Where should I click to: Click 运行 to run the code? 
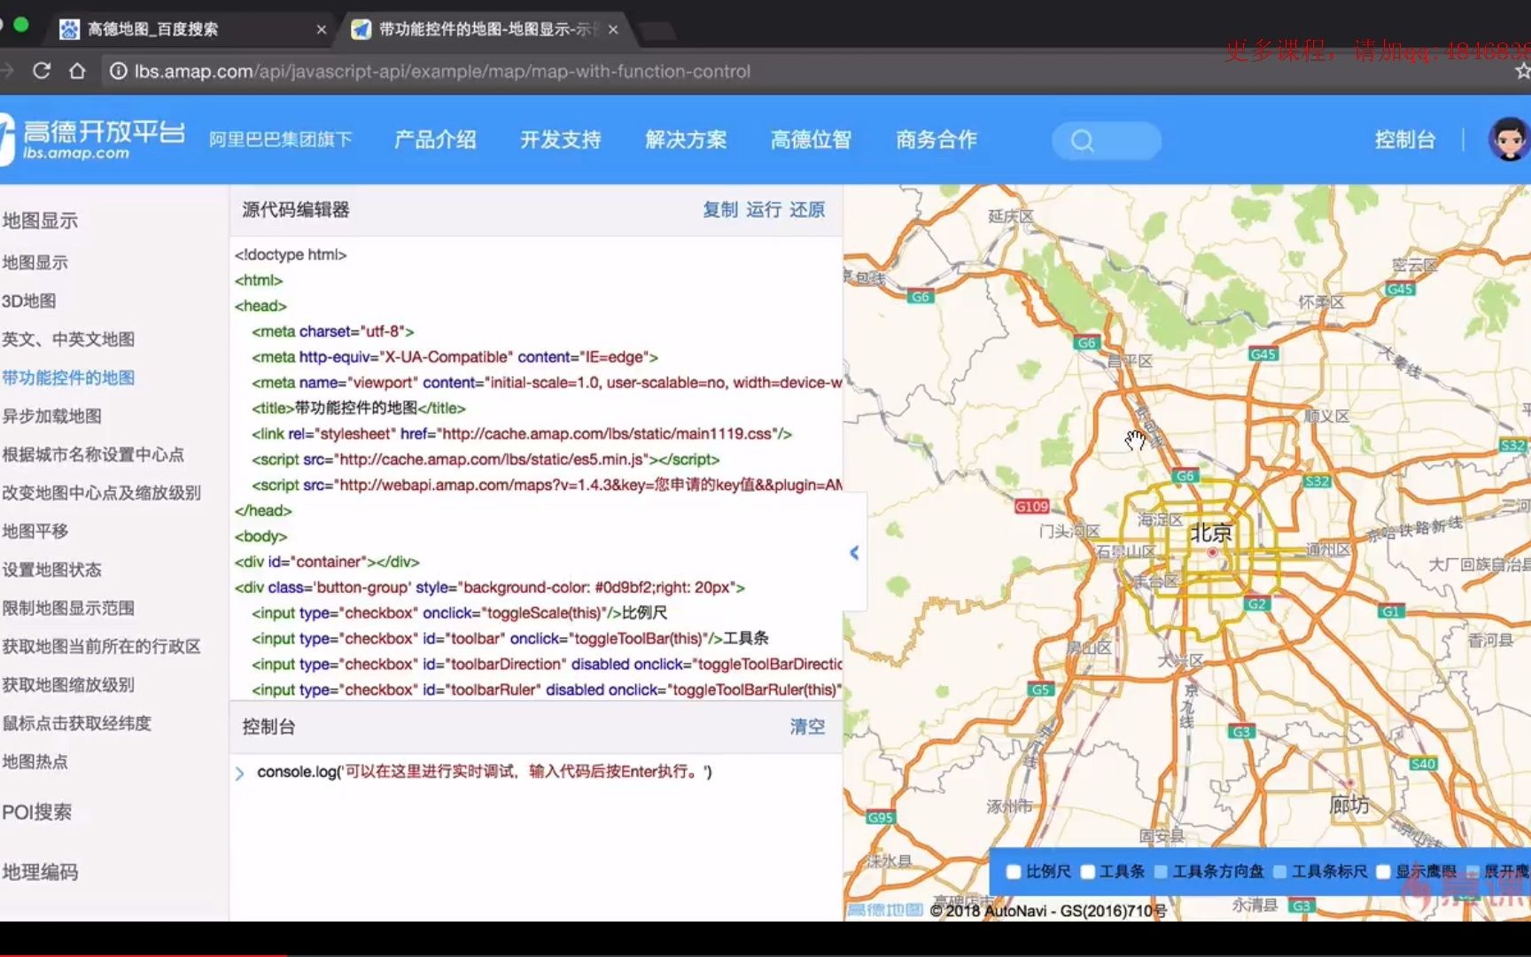(x=763, y=209)
